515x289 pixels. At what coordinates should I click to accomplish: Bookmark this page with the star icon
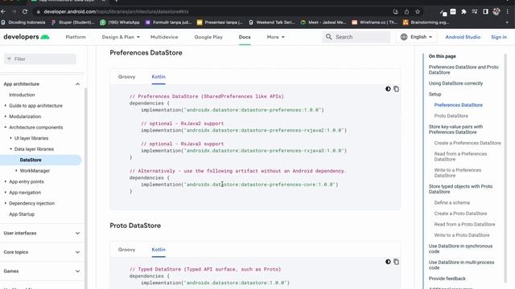pos(418,12)
